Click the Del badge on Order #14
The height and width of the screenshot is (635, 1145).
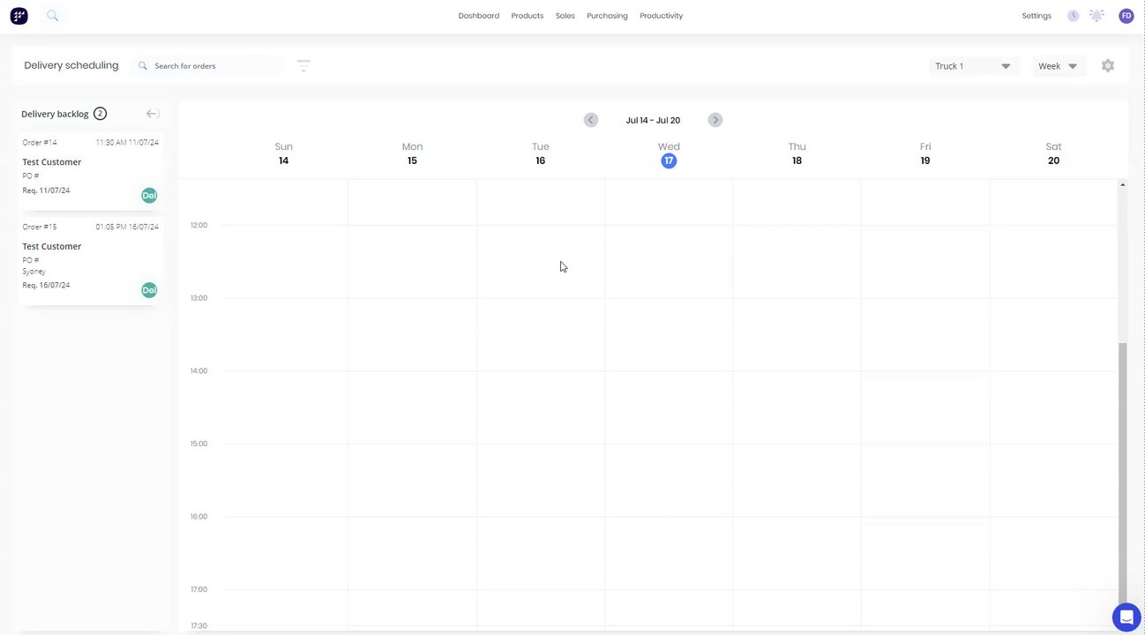[x=149, y=196]
